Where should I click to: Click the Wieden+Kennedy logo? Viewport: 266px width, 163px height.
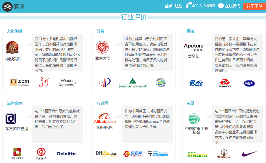[68, 83]
